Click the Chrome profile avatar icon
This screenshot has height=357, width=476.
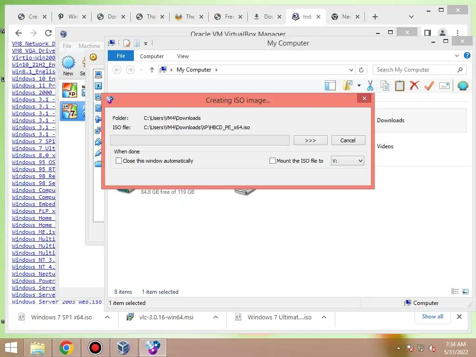(x=443, y=33)
